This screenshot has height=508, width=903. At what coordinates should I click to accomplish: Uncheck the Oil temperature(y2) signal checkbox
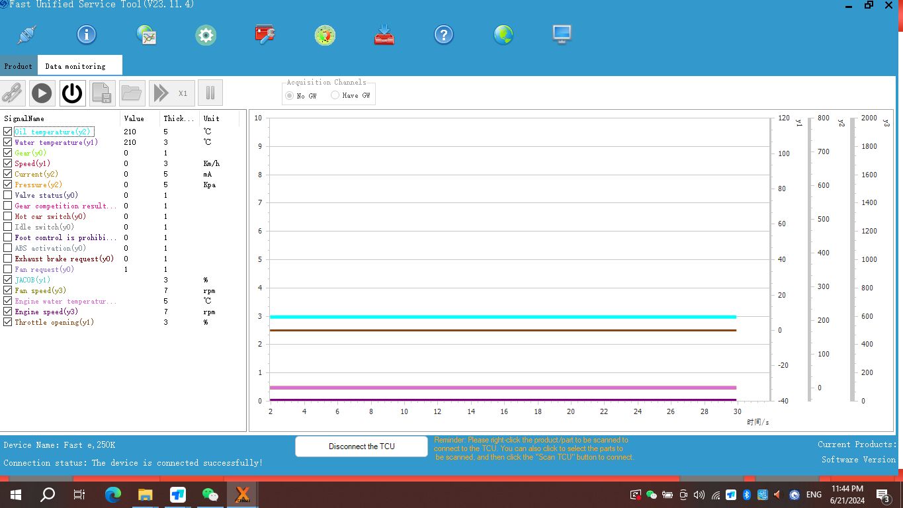tap(8, 132)
